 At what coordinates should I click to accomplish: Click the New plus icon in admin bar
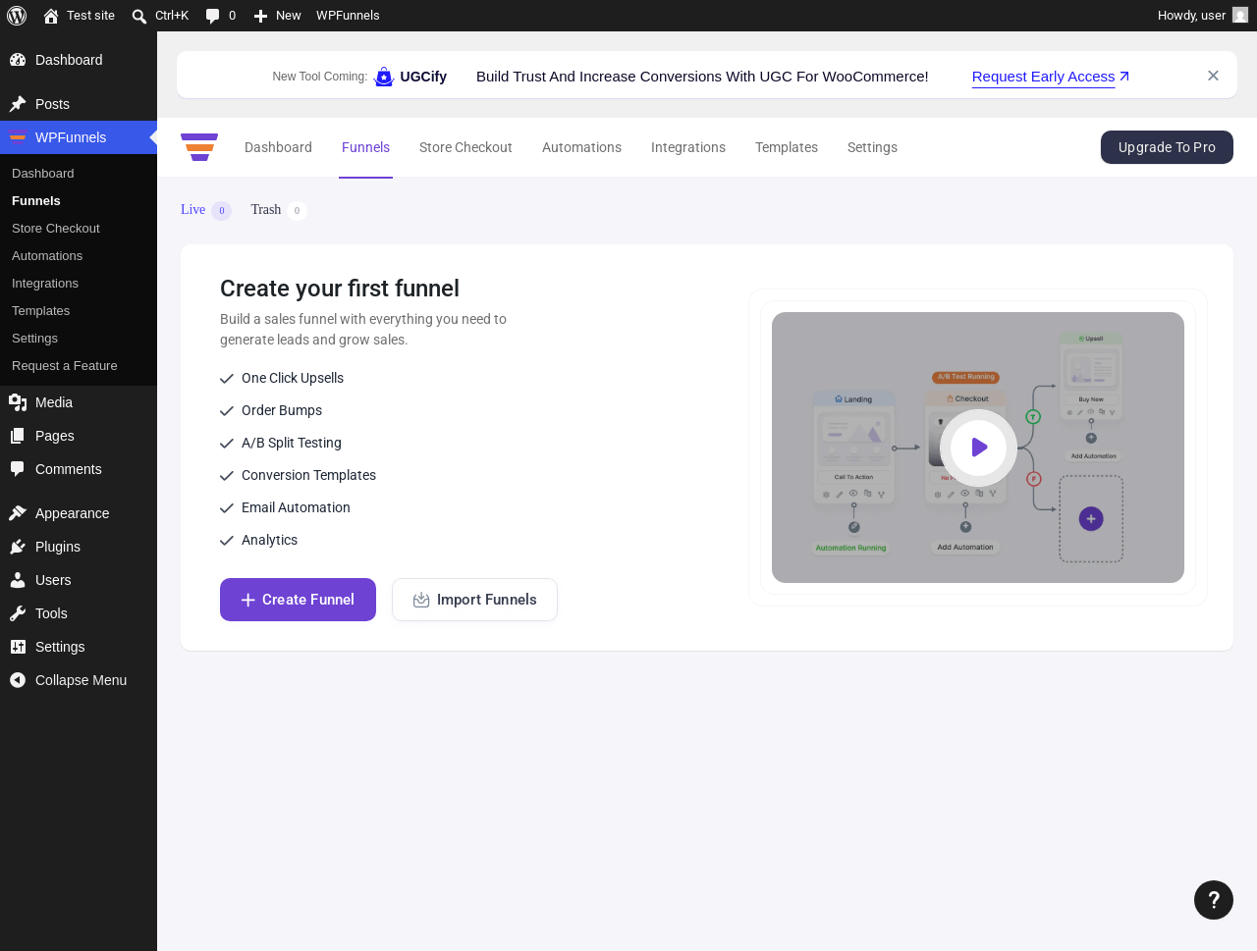[260, 16]
